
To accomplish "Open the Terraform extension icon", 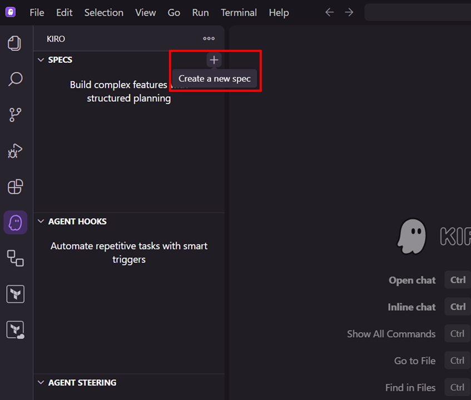I will 16,294.
